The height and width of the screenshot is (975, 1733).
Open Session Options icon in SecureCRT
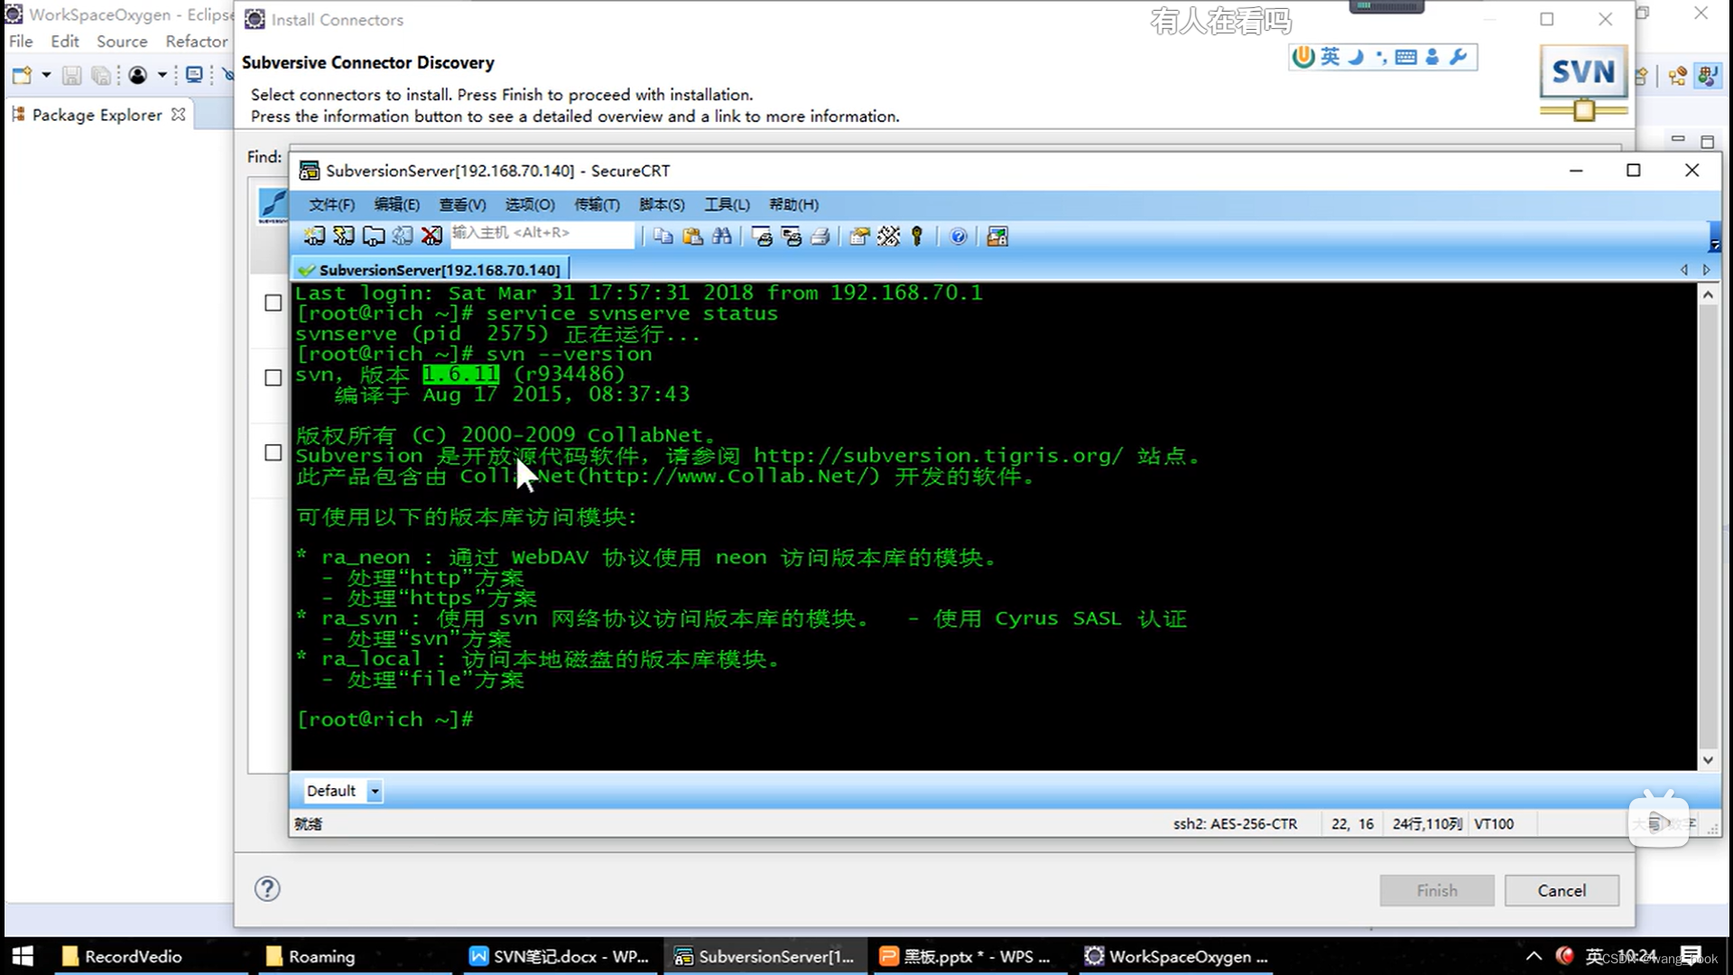coord(859,237)
